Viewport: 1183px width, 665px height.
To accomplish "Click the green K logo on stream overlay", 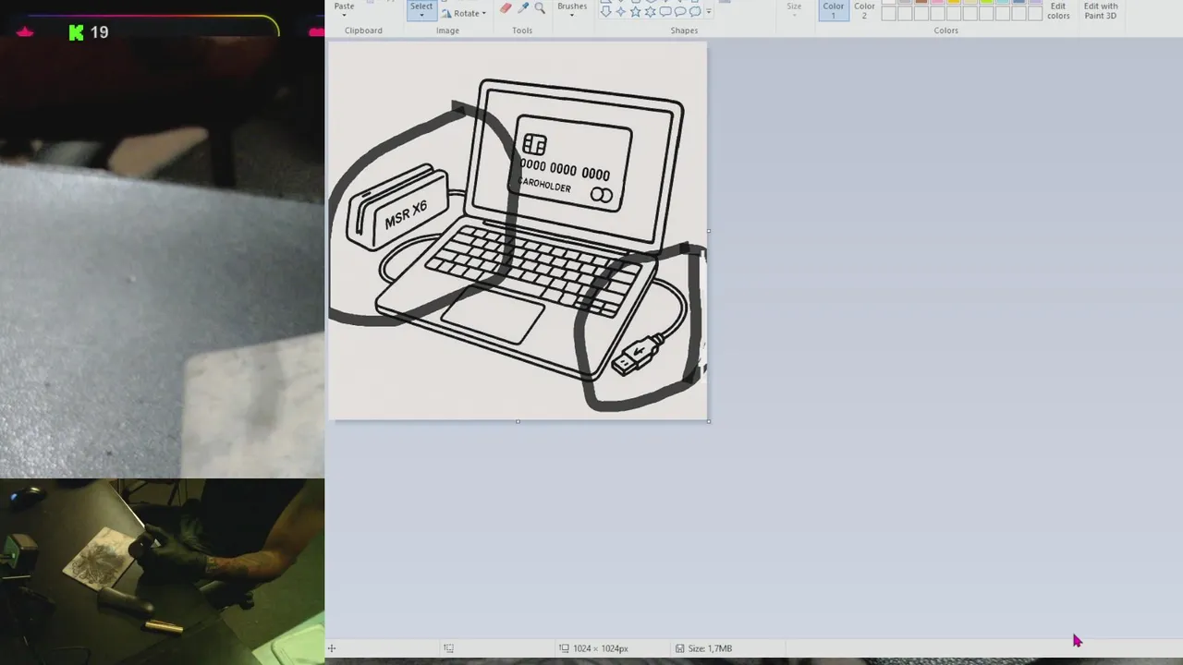I will point(76,32).
